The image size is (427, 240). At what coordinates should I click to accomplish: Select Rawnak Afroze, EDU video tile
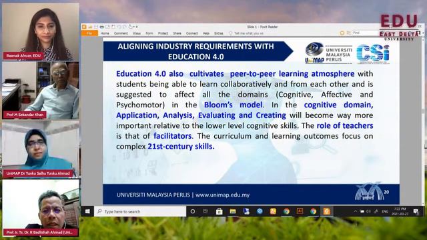click(41, 32)
